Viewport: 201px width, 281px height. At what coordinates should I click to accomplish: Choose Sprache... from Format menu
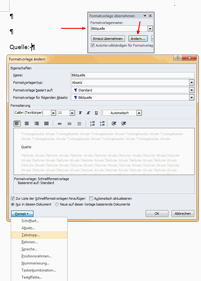(39, 249)
